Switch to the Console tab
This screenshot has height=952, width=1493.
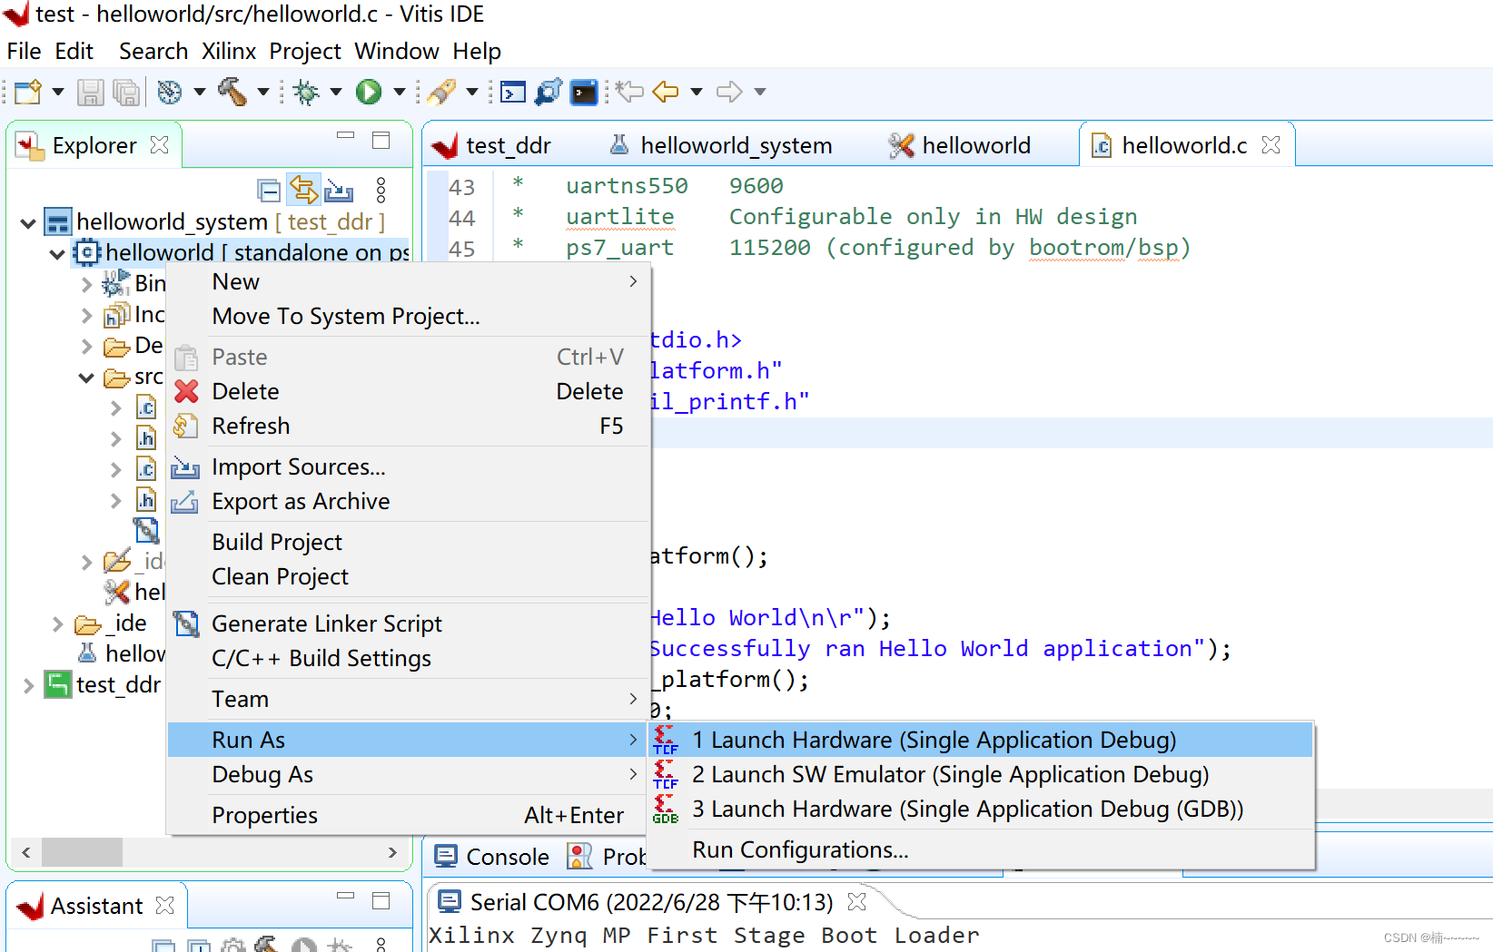[x=493, y=857]
